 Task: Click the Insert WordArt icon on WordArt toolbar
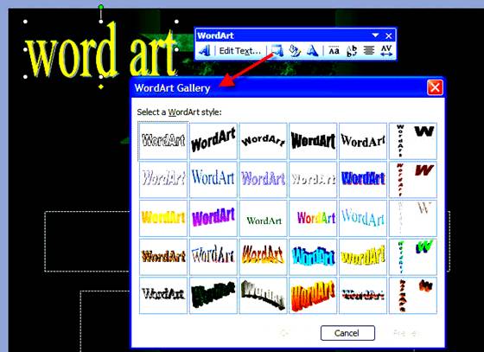coord(204,50)
